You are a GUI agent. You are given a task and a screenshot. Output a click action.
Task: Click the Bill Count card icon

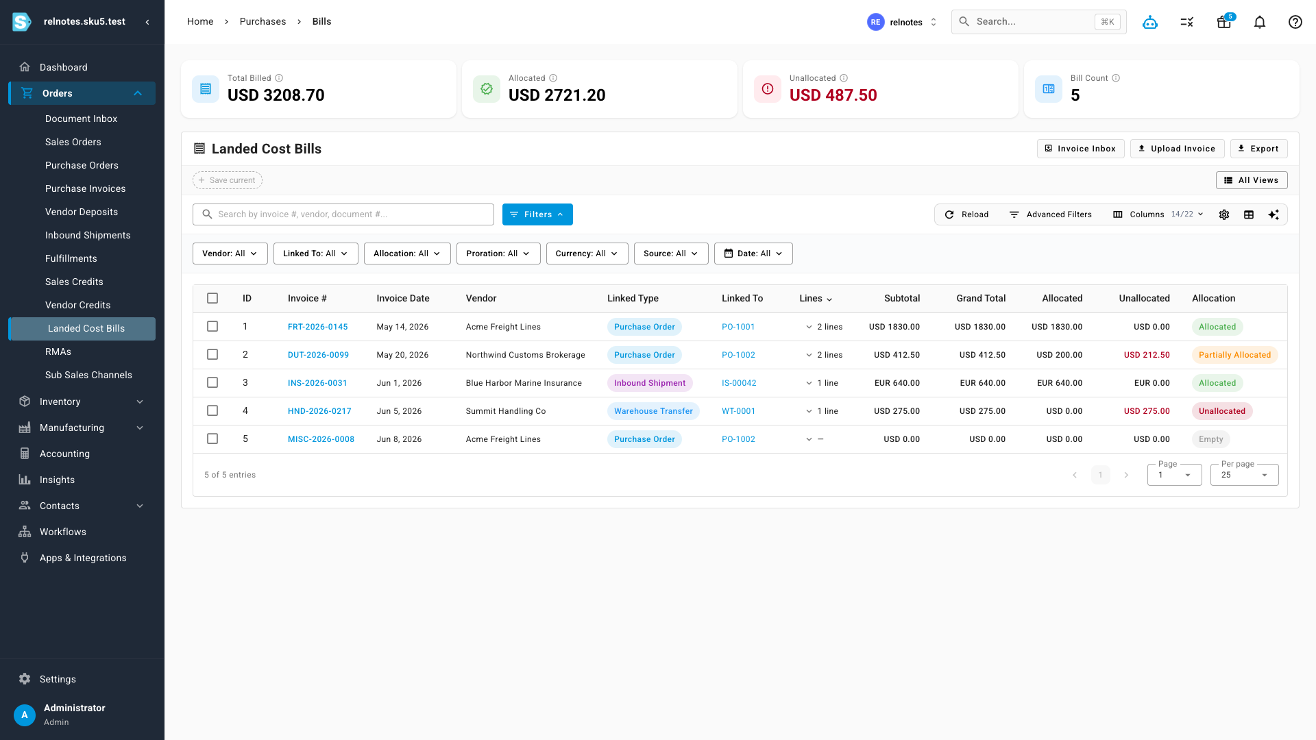(x=1049, y=89)
